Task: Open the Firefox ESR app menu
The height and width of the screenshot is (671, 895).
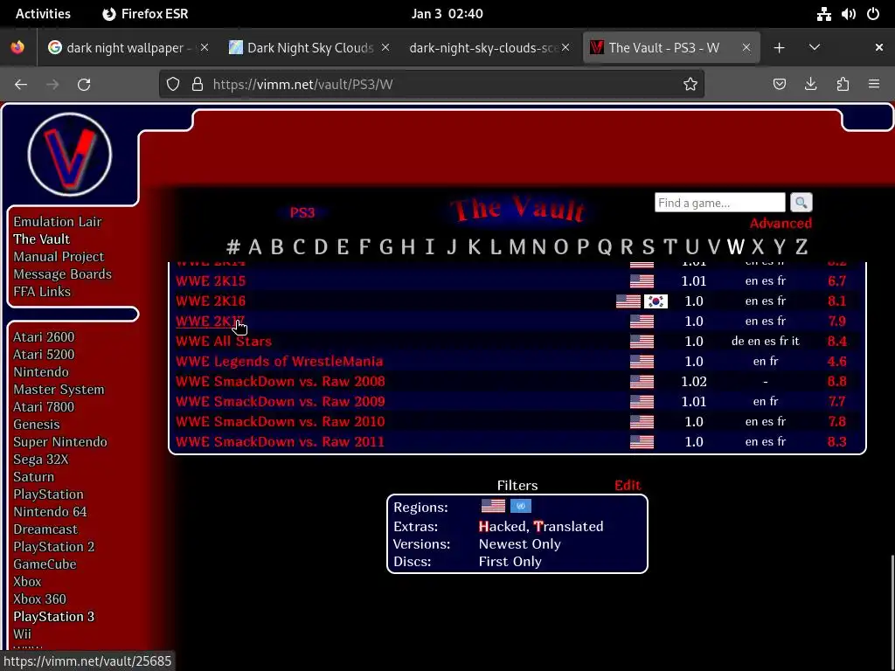Action: click(145, 14)
